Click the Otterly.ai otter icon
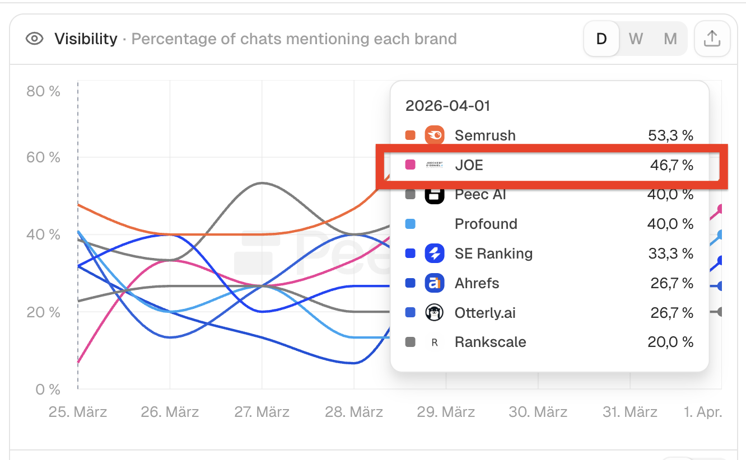The width and height of the screenshot is (746, 460). tap(433, 312)
